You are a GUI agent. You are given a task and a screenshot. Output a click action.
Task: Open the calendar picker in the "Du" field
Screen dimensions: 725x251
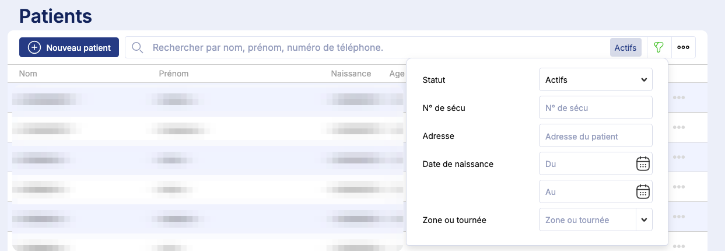[642, 164]
